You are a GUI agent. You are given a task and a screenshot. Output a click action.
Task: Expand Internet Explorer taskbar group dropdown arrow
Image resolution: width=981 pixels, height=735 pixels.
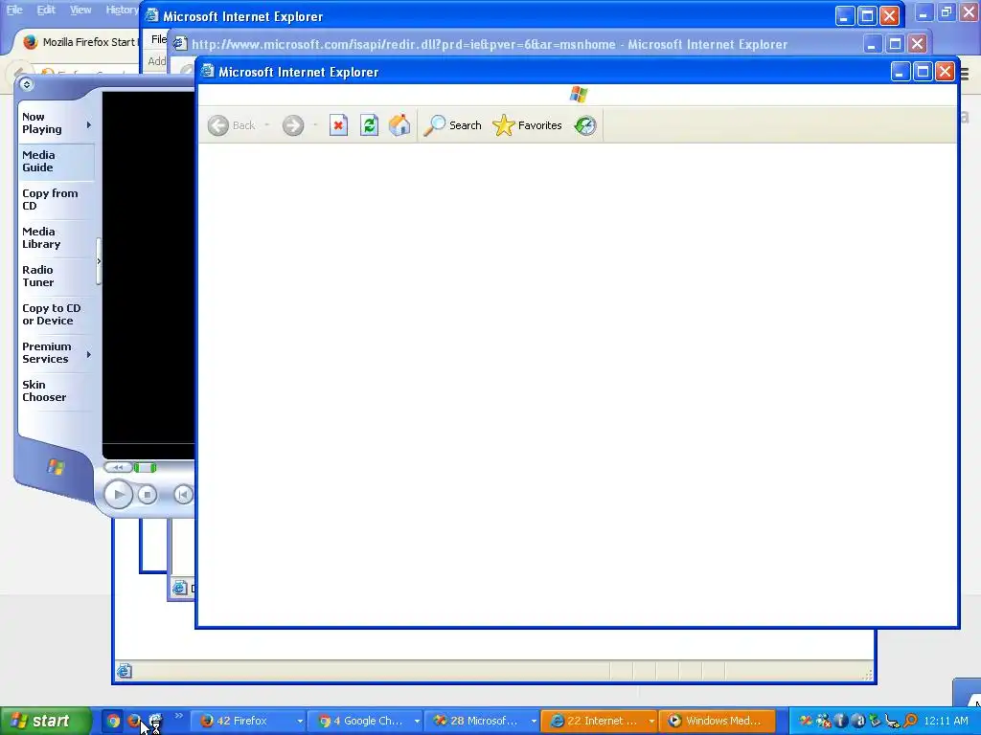tap(651, 722)
